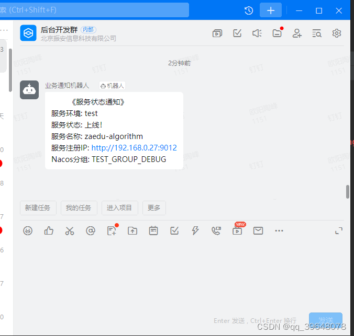This screenshot has height=336, width=354.
Task: Open the group live/video playback icon
Action: [x=217, y=33]
